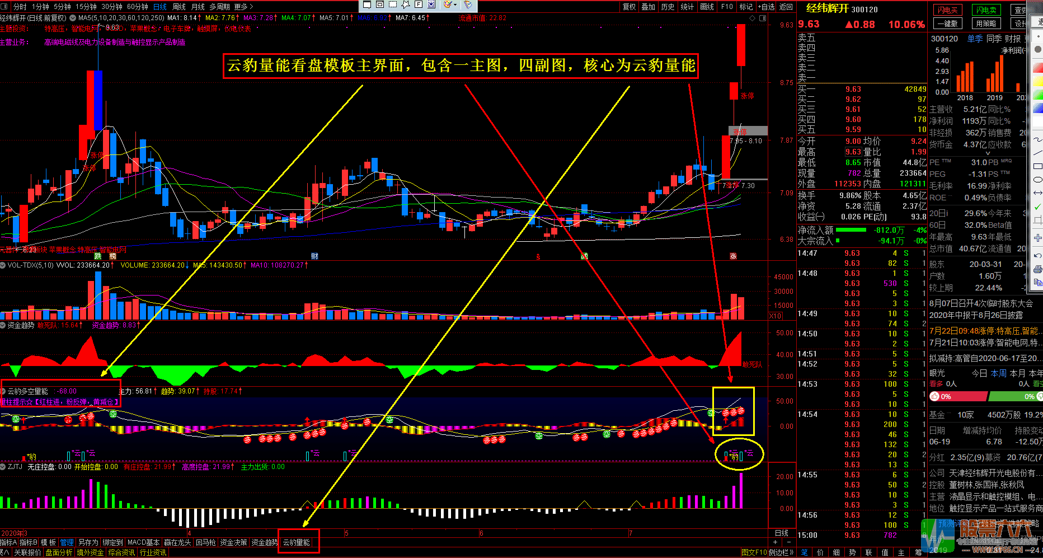1043x558 pixels.
Task: Click the blue 管理 tab
Action: 67,542
